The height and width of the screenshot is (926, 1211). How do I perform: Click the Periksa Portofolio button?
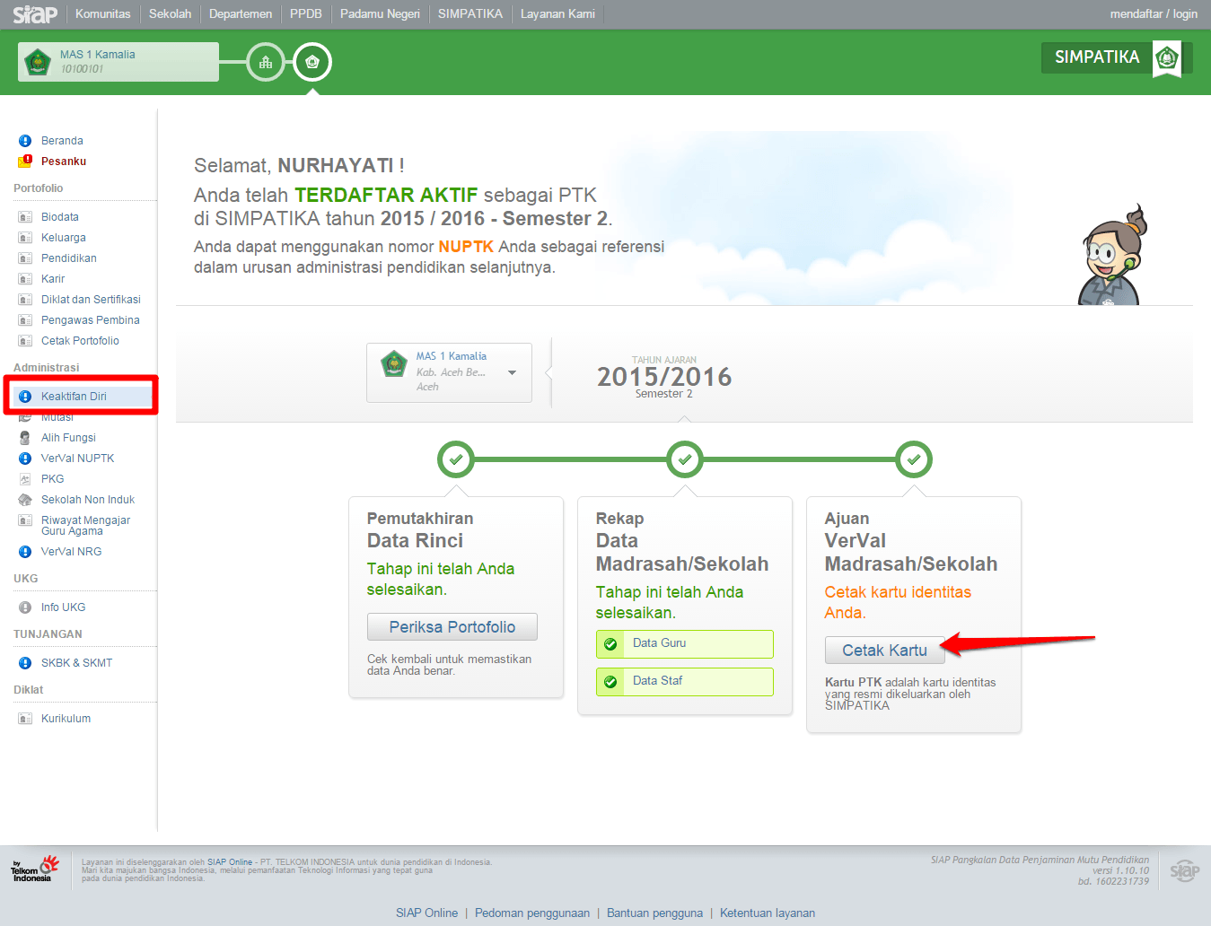452,627
